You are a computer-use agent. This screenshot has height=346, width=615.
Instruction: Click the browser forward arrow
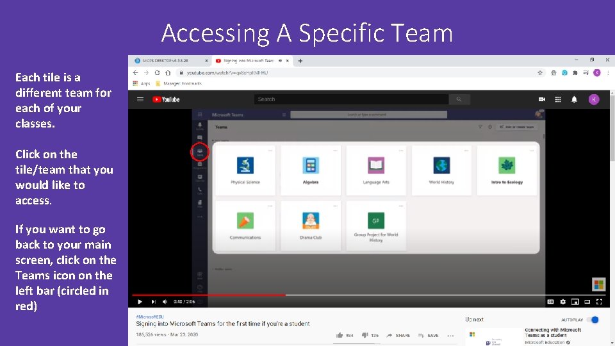(x=146, y=72)
